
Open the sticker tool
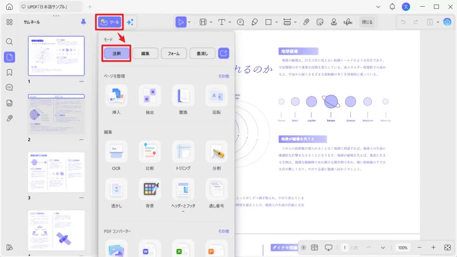(320, 22)
